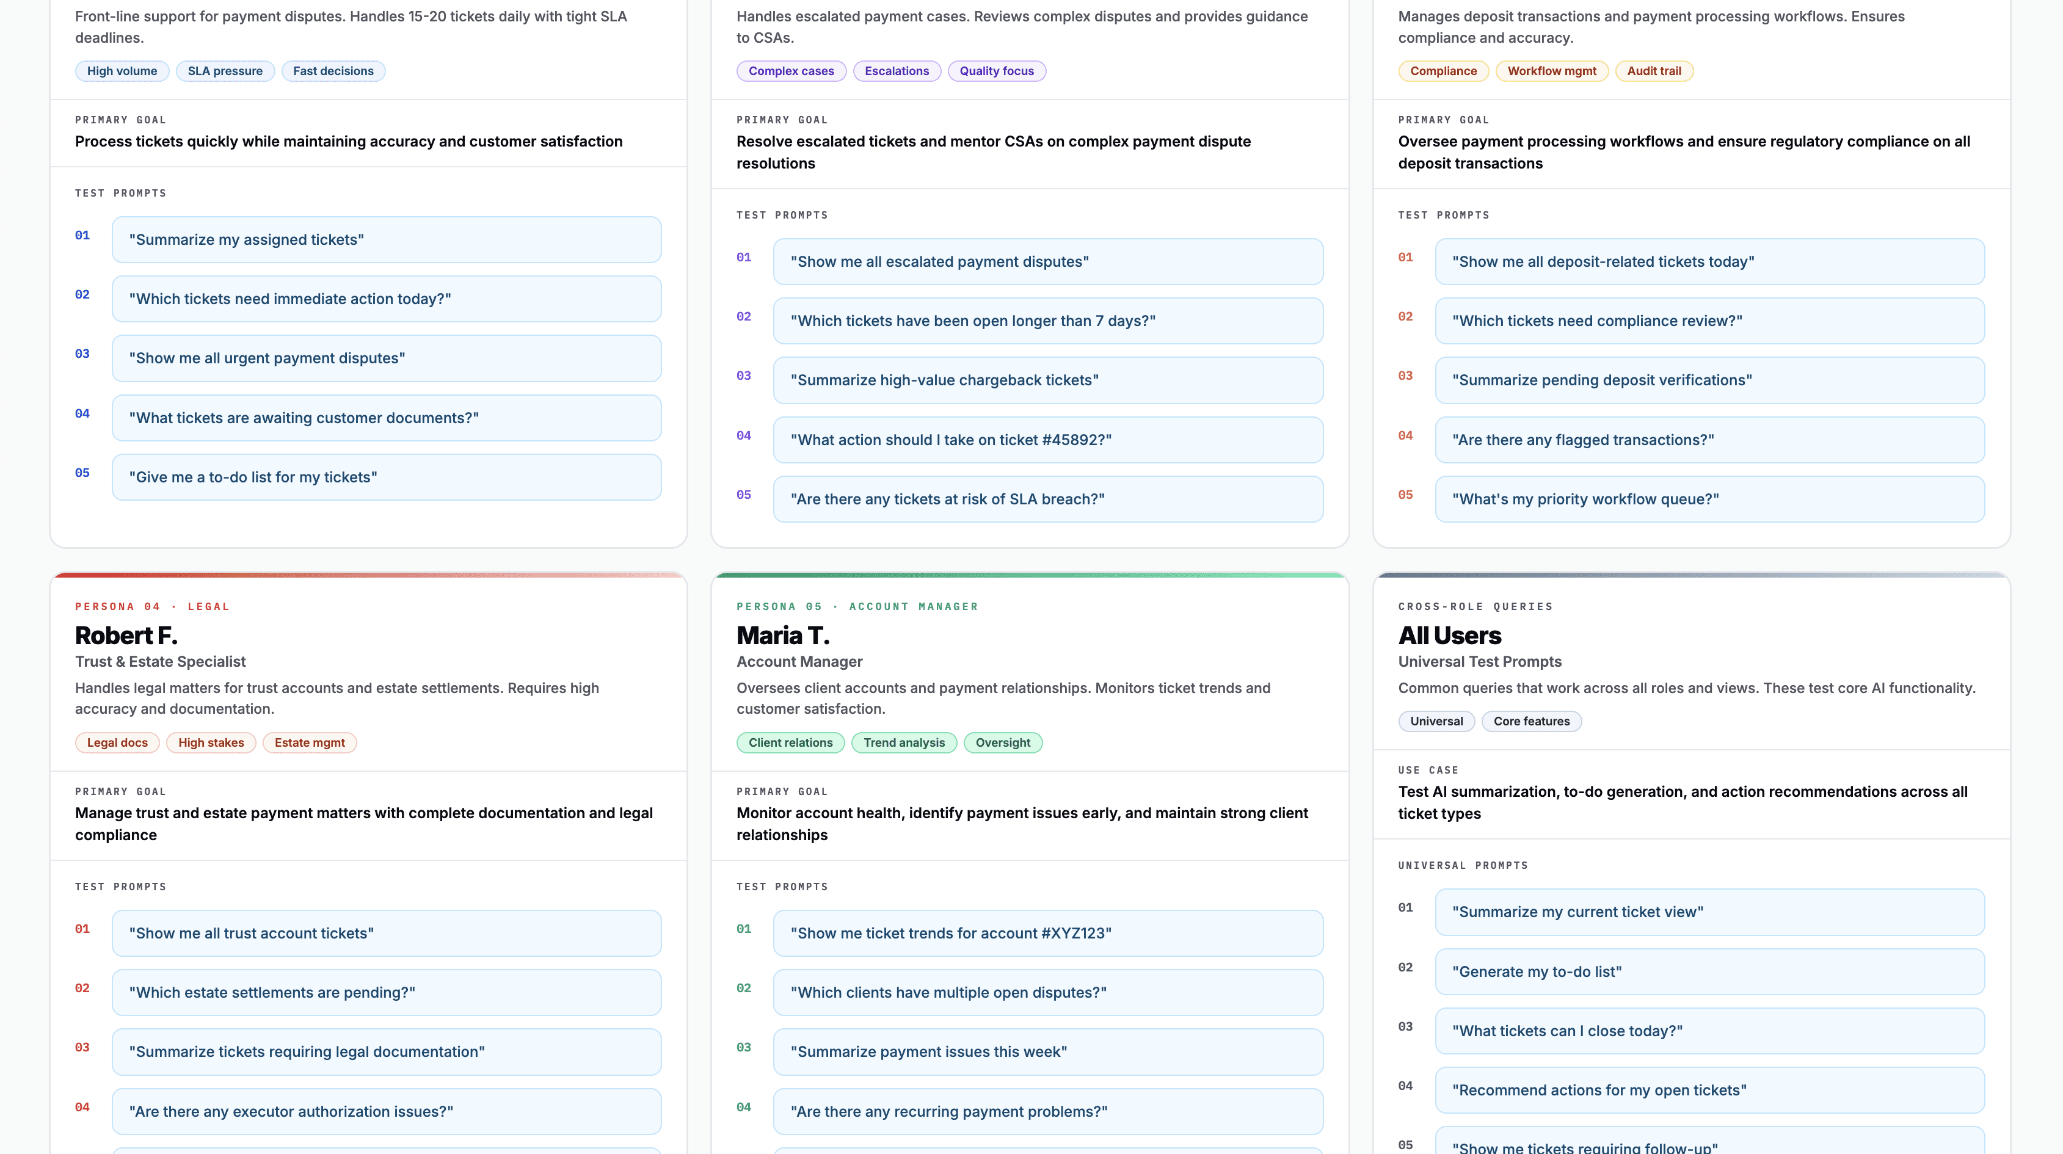Select the "Legal docs" tag
Image resolution: width=2063 pixels, height=1154 pixels.
click(117, 742)
